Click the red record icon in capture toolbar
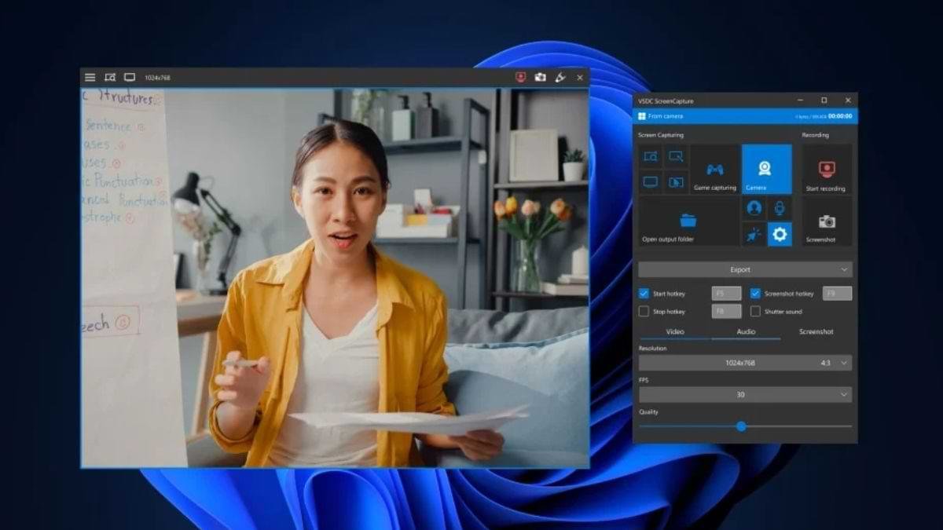 point(520,77)
